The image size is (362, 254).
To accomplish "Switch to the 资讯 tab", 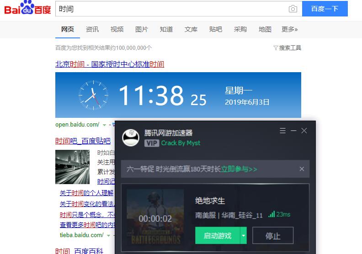I will point(92,29).
